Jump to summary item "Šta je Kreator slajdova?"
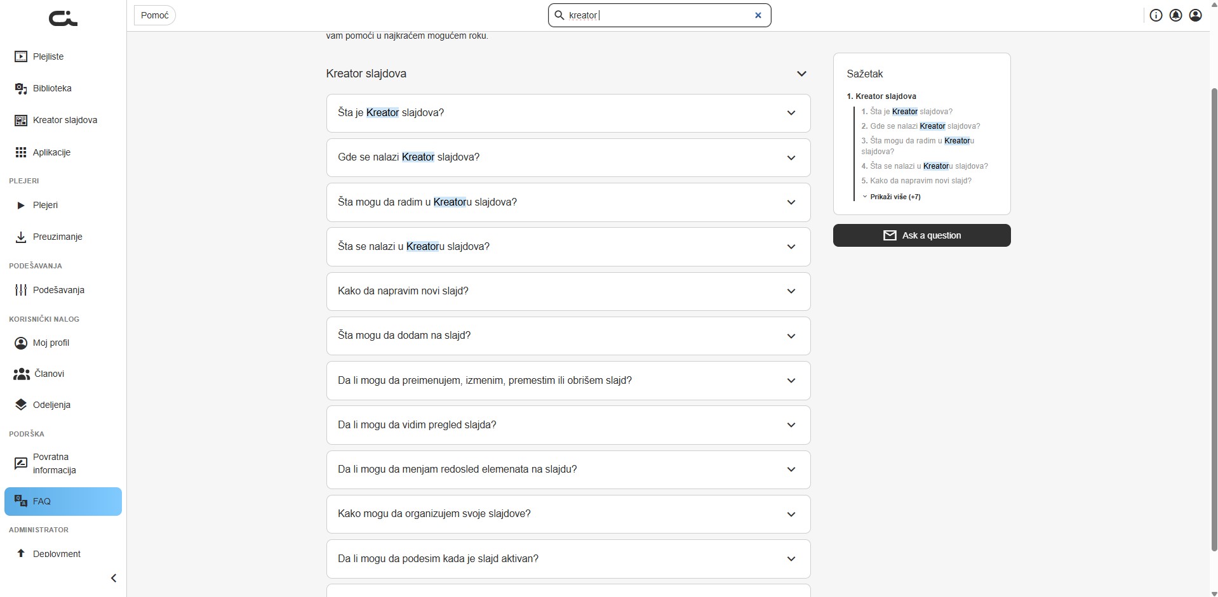Viewport: 1218px width, 597px height. coord(907,112)
